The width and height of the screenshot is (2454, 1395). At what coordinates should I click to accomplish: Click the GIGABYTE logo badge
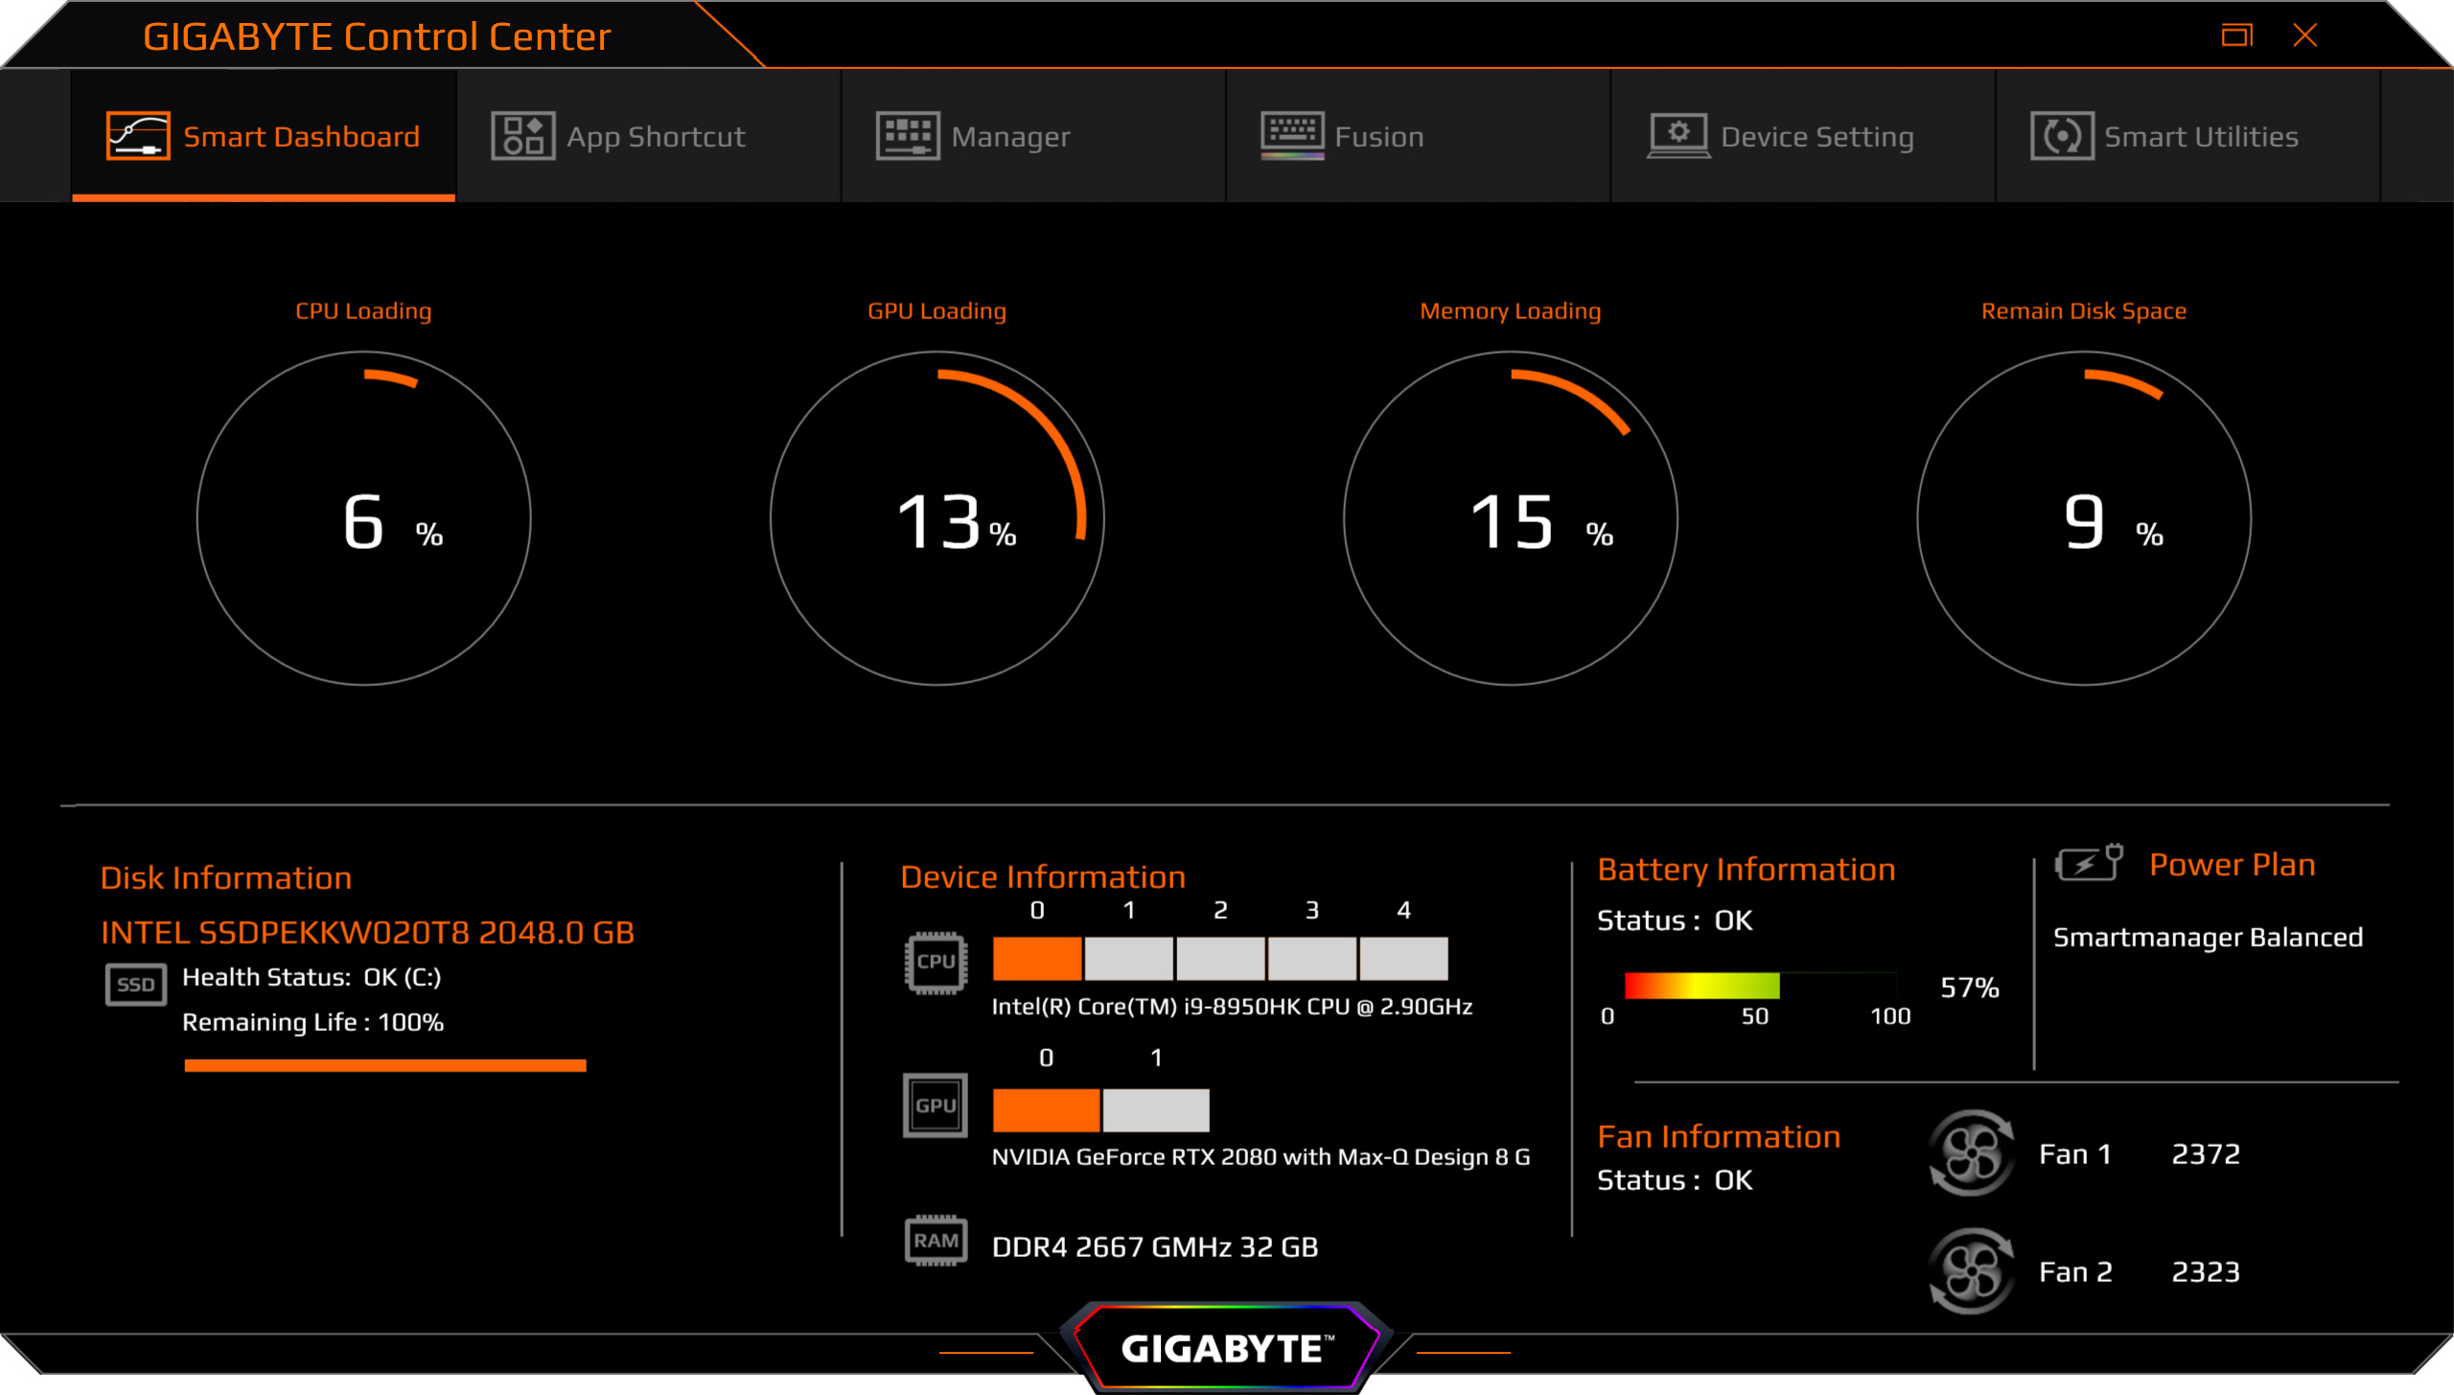tap(1225, 1348)
